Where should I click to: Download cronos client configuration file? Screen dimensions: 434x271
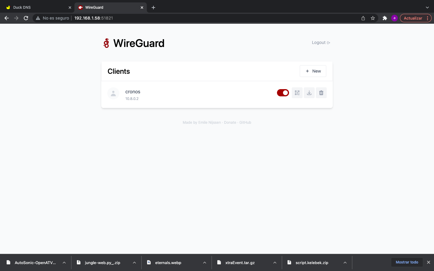(309, 93)
